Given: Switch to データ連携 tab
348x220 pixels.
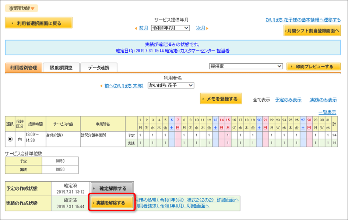Looking at the screenshot, I should (99, 67).
